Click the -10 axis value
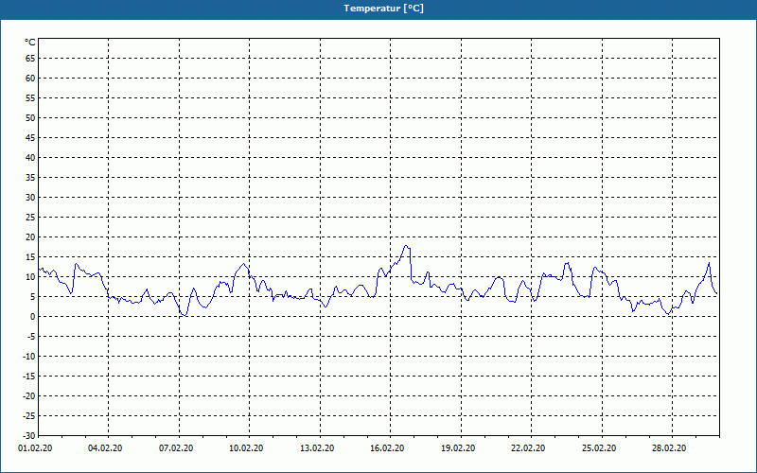 (x=29, y=357)
